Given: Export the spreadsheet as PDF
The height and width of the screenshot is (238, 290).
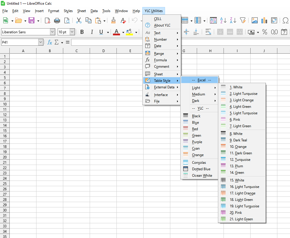Looking at the screenshot, I should click(x=47, y=21).
